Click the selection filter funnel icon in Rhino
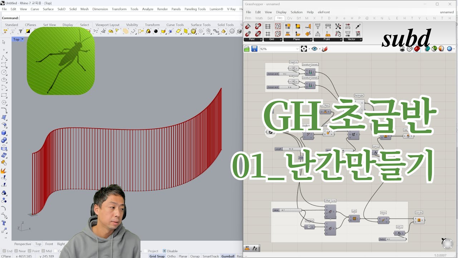458x258 pixels. coord(20,31)
